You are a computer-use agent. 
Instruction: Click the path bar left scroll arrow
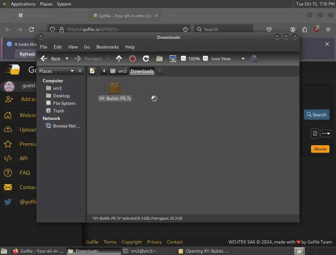[x=104, y=71]
